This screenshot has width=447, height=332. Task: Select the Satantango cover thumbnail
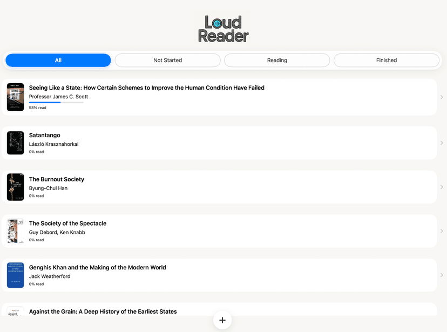pos(15,143)
